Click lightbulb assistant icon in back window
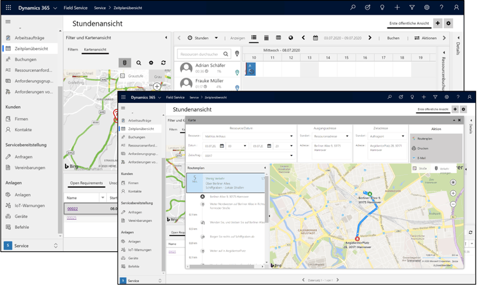Viewport: 482px width, 288px height. click(382, 7)
